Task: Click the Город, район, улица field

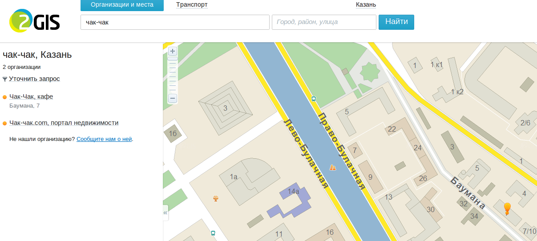Action: pyautogui.click(x=323, y=22)
